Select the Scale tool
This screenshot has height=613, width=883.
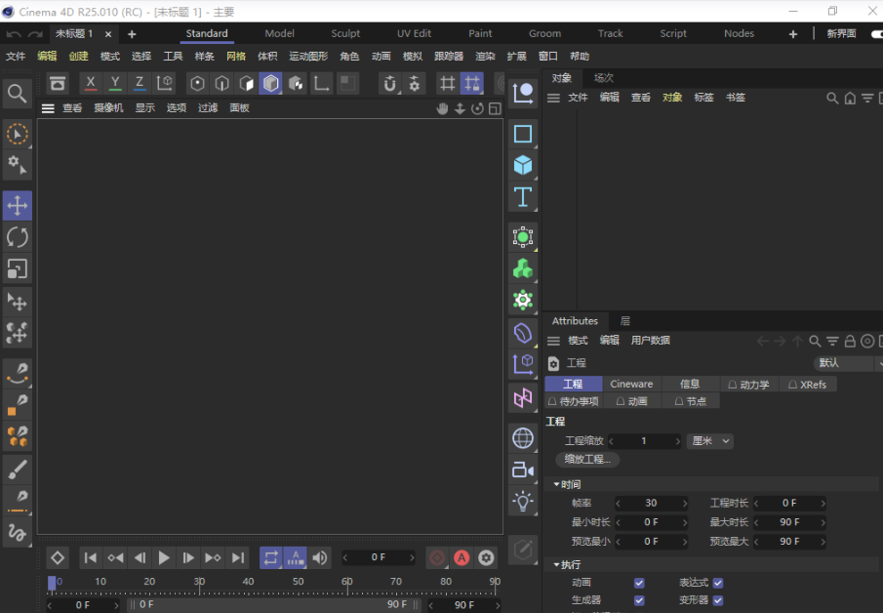17,268
